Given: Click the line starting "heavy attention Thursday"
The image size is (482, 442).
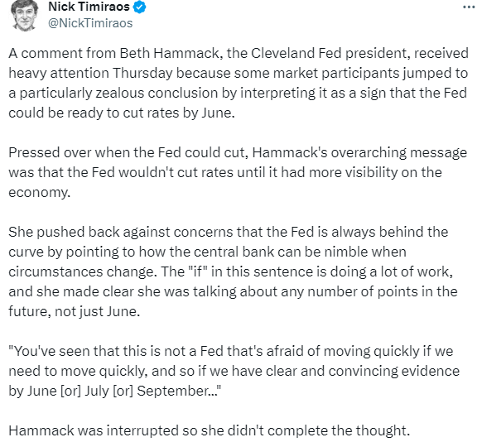Looking at the screenshot, I should [x=239, y=74].
